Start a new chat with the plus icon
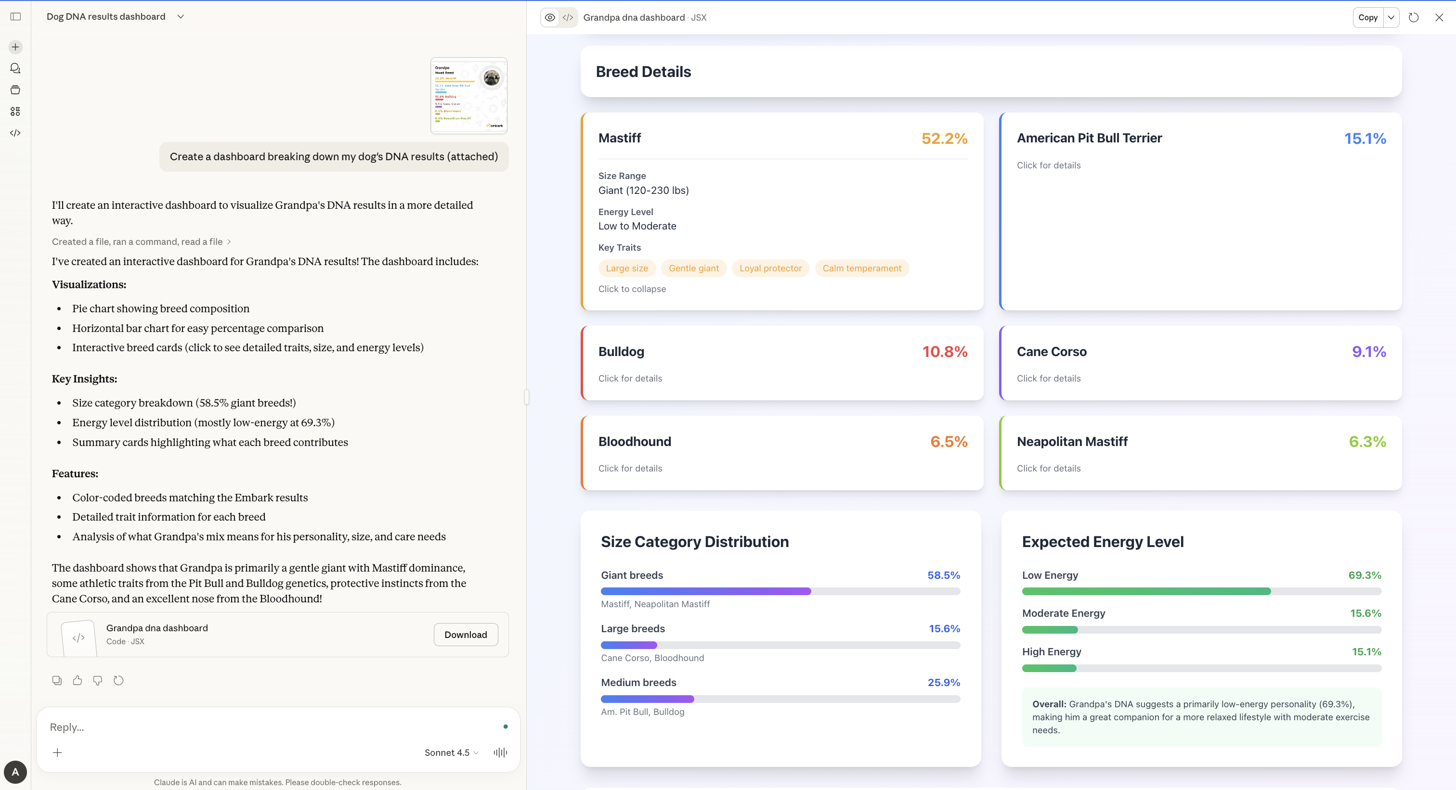 coord(15,47)
